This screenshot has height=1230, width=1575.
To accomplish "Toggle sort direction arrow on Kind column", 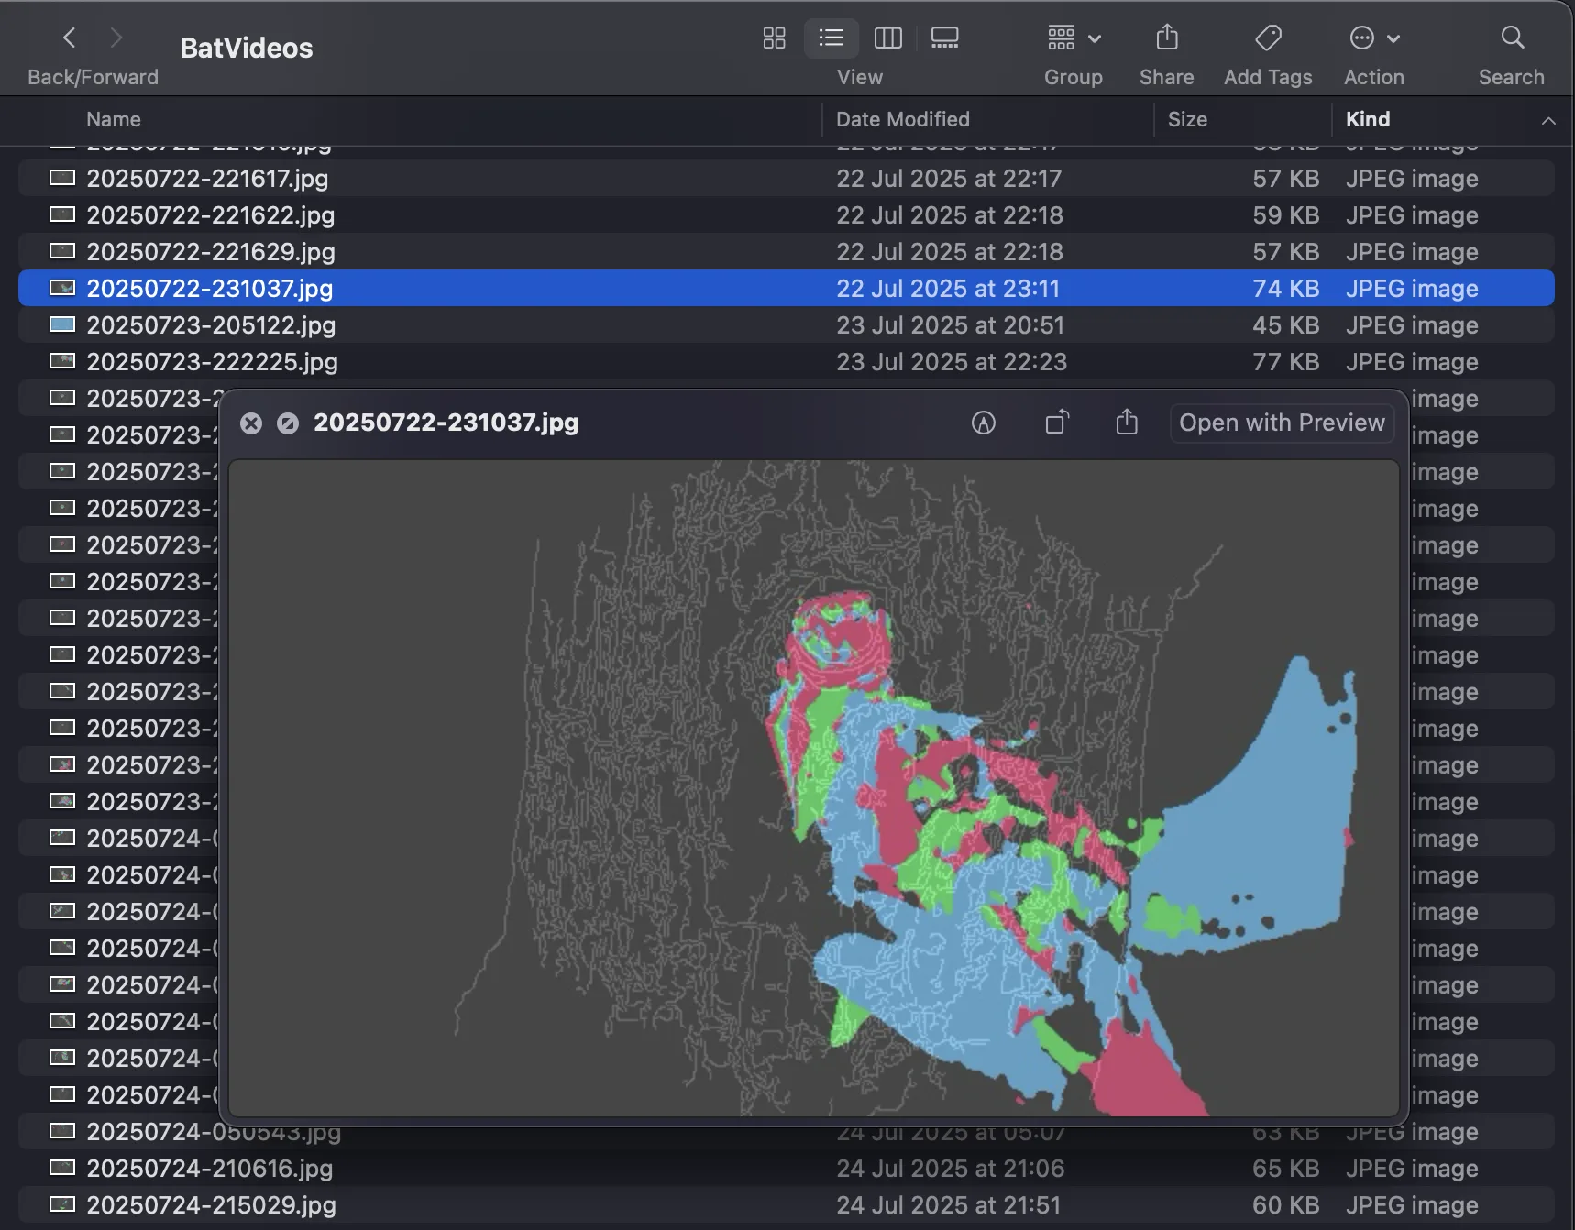I will [x=1548, y=120].
